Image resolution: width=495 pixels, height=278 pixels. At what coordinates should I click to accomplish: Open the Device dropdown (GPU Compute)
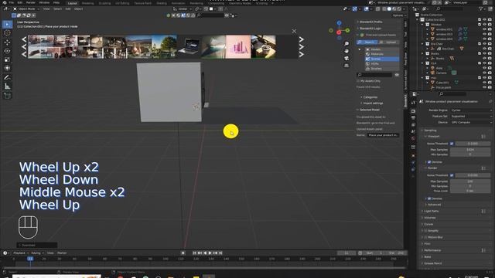(471, 122)
